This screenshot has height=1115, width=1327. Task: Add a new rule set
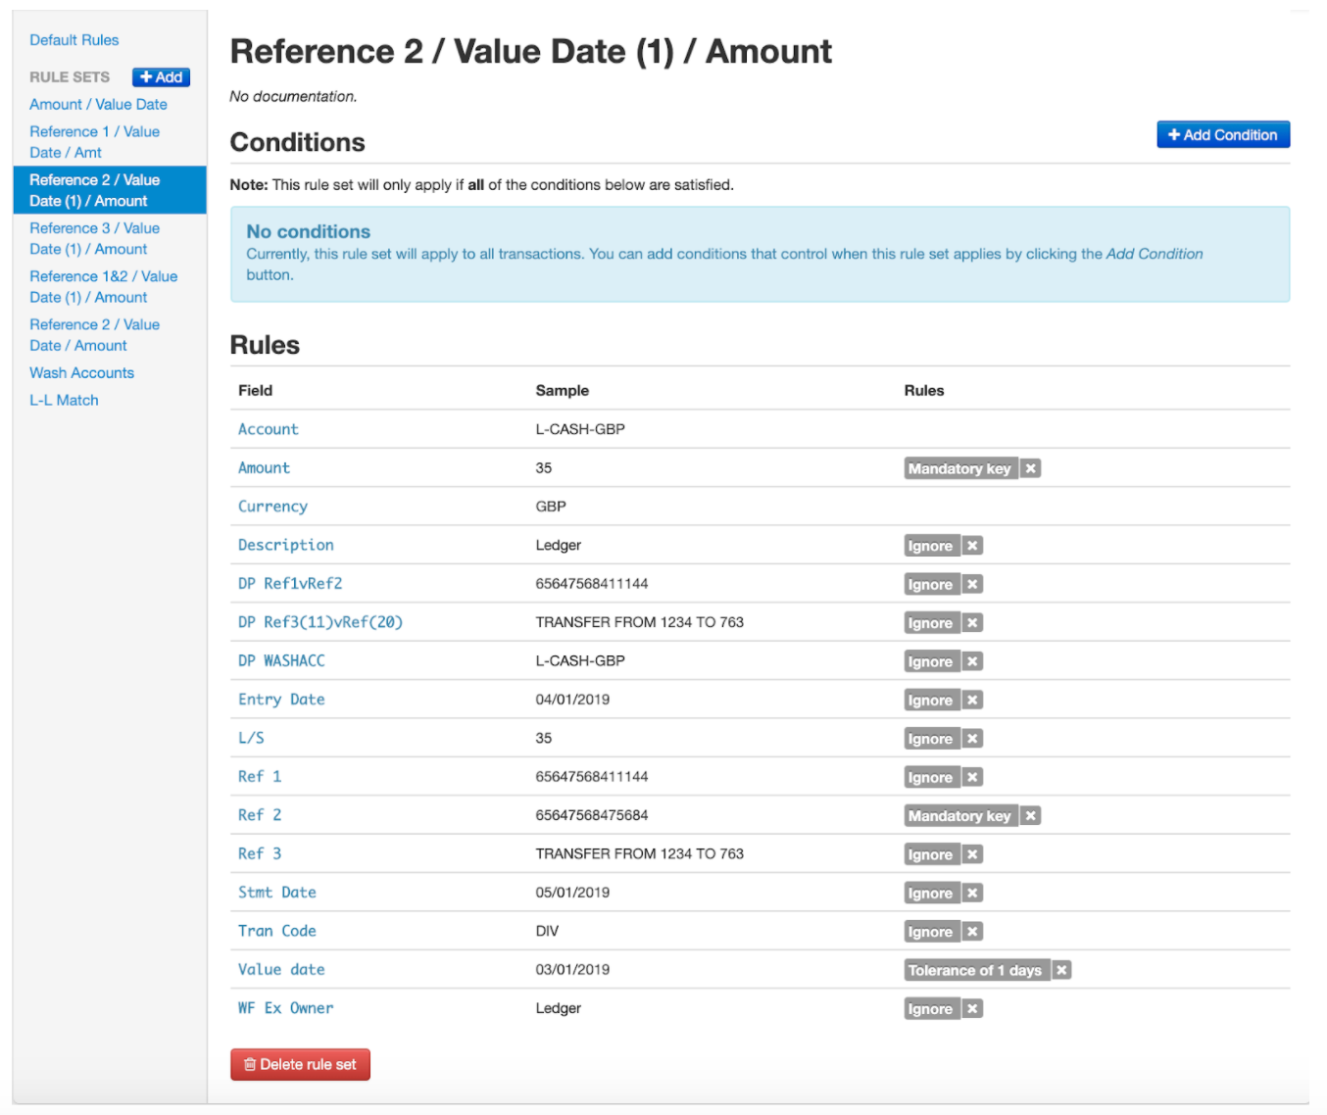pyautogui.click(x=161, y=77)
